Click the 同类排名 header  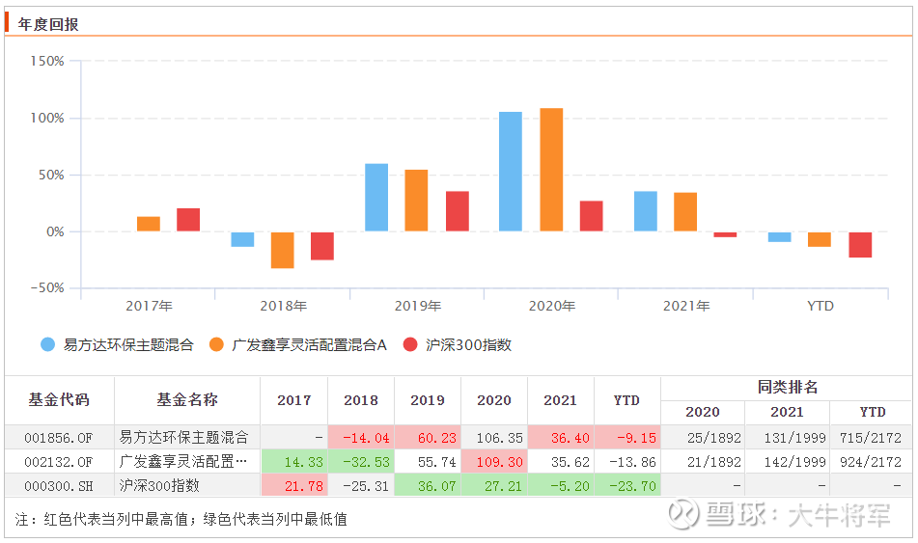point(788,388)
